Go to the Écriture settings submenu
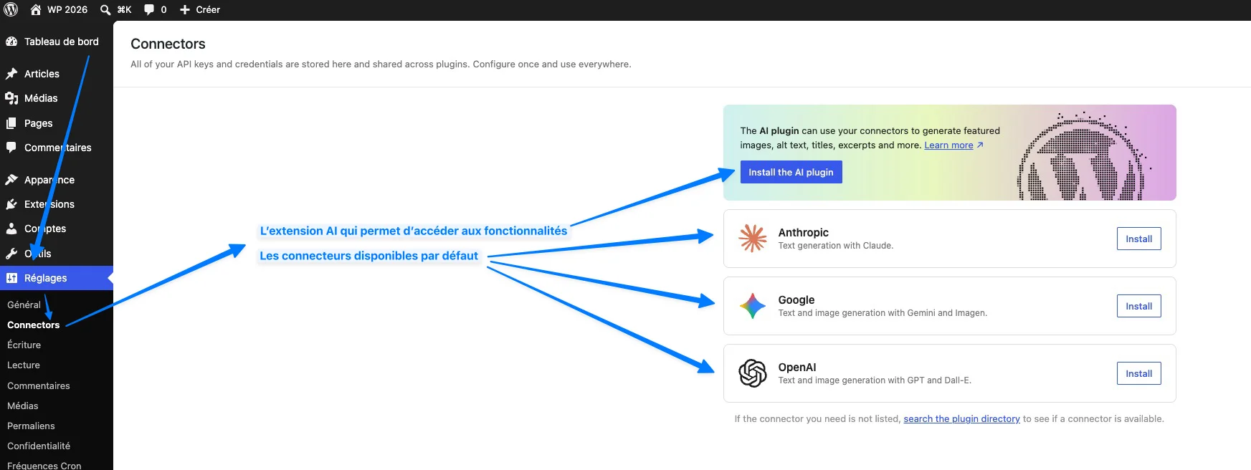1251x470 pixels. click(x=24, y=345)
